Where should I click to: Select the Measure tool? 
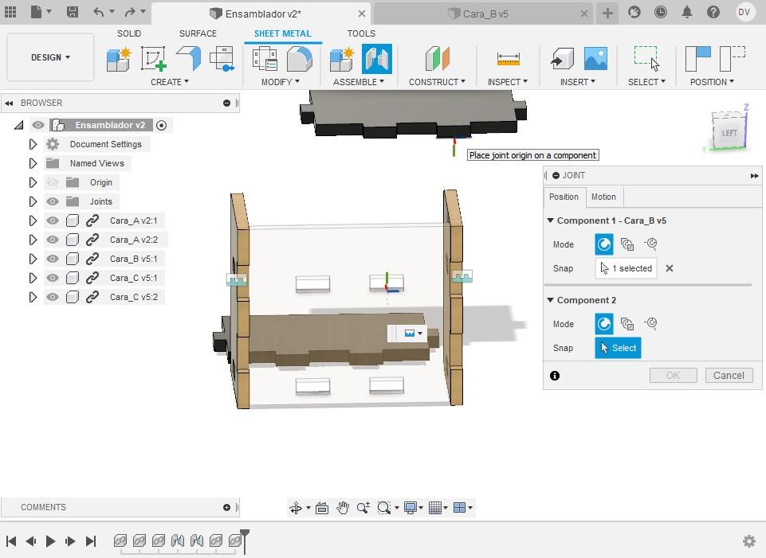508,59
